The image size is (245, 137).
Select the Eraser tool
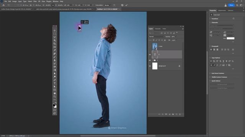54,67
